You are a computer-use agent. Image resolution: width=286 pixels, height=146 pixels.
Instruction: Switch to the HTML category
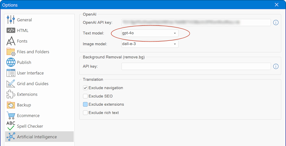[39, 30]
